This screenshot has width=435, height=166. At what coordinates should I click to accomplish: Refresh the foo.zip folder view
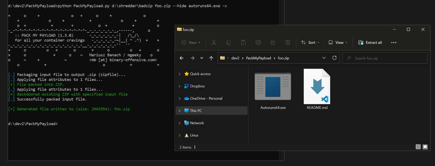click(x=334, y=58)
